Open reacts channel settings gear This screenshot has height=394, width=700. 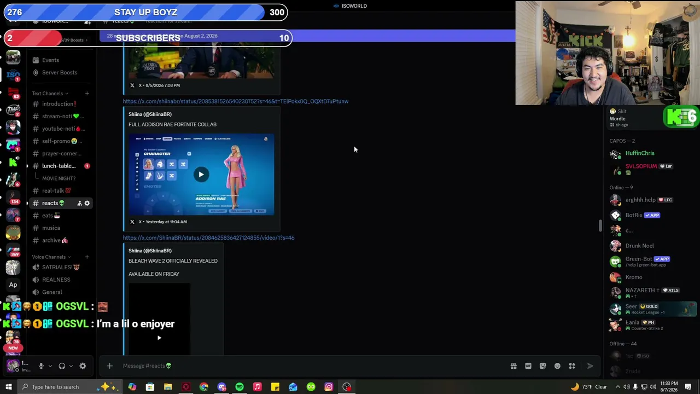(x=87, y=203)
